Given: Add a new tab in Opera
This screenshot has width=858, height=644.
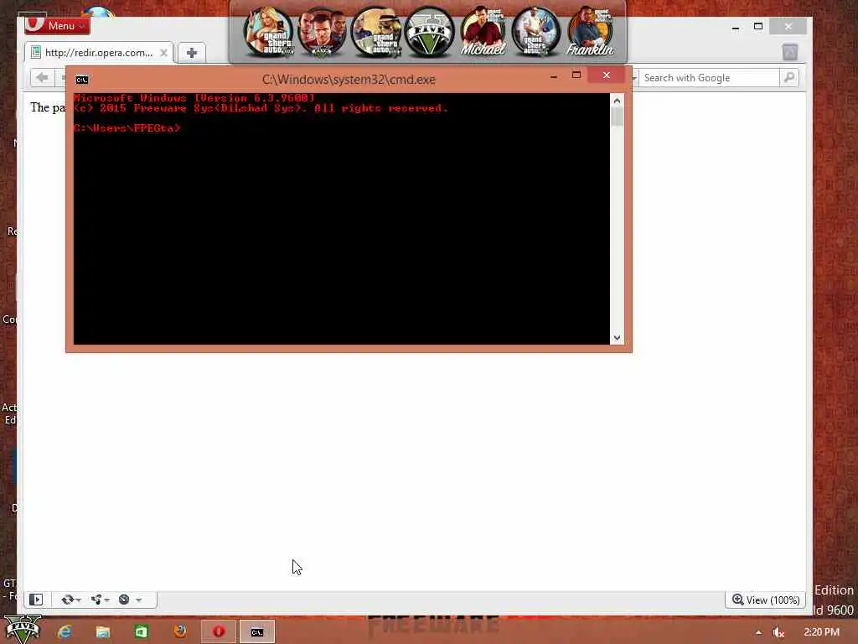Looking at the screenshot, I should 192,53.
